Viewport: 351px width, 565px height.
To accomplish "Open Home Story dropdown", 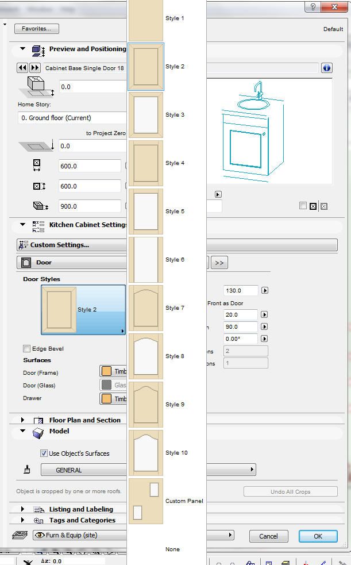I will coord(72,118).
